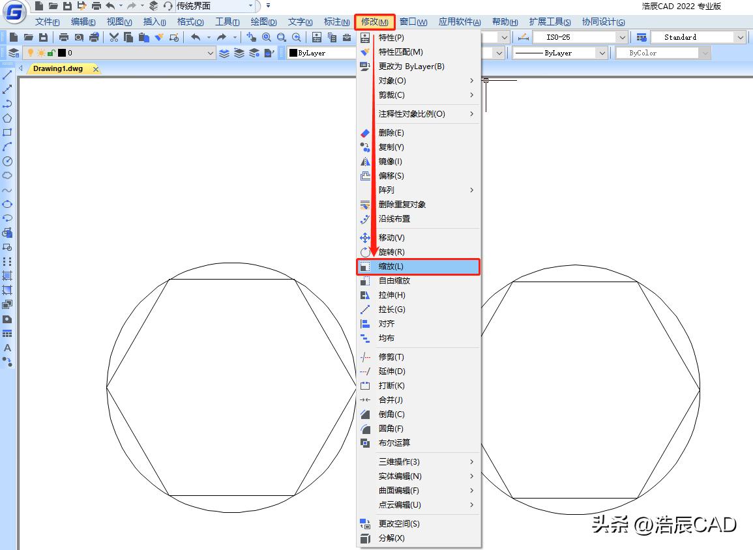The image size is (753, 550).
Task: Toggle the layer lock padlock icon
Action: [x=51, y=53]
